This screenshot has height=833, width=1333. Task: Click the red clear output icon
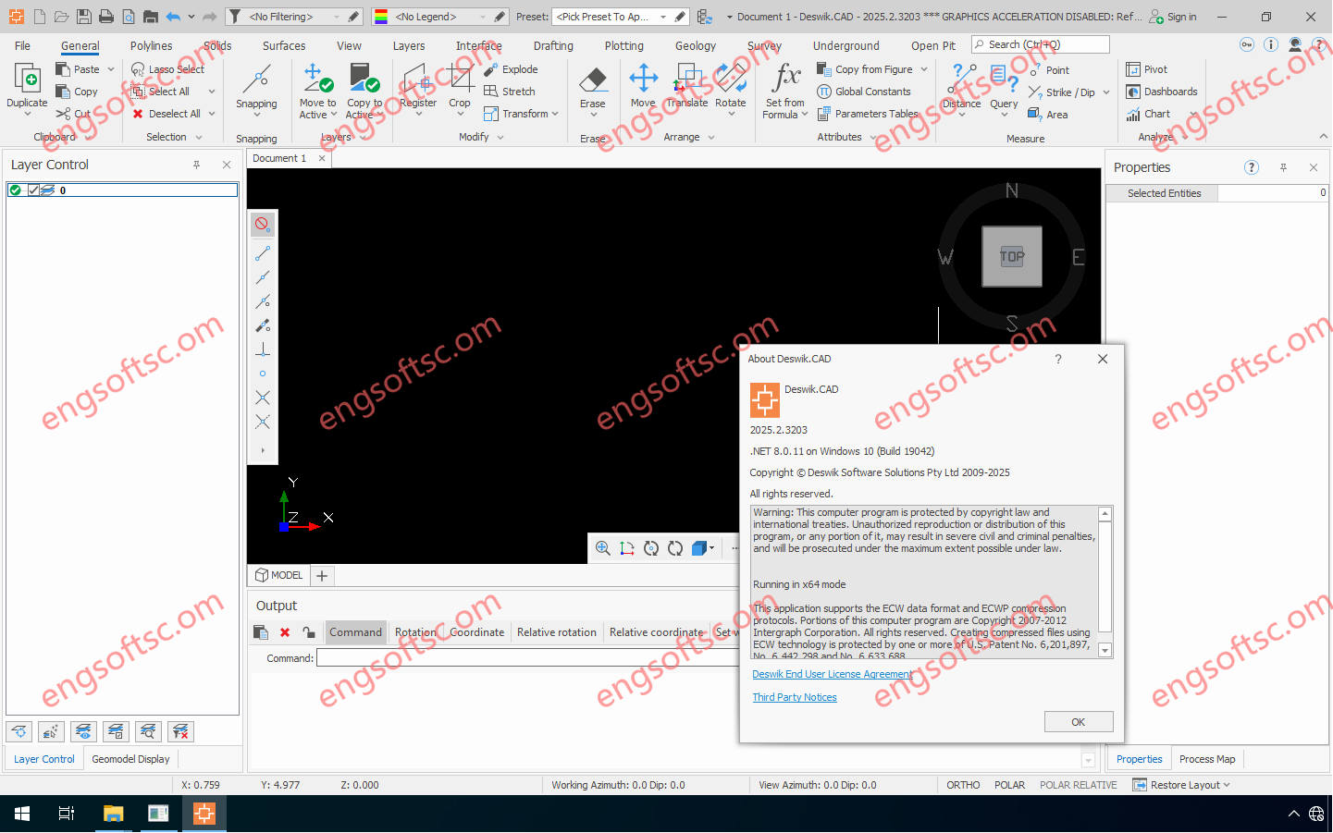285,632
